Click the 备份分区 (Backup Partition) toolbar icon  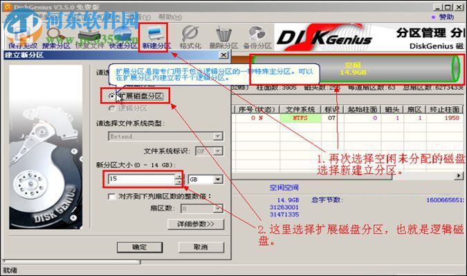257,38
